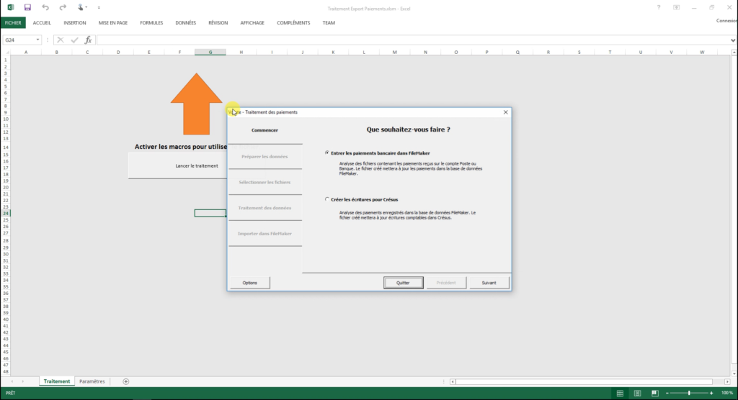Click the Commencer step in wizard sidebar

(x=265, y=130)
